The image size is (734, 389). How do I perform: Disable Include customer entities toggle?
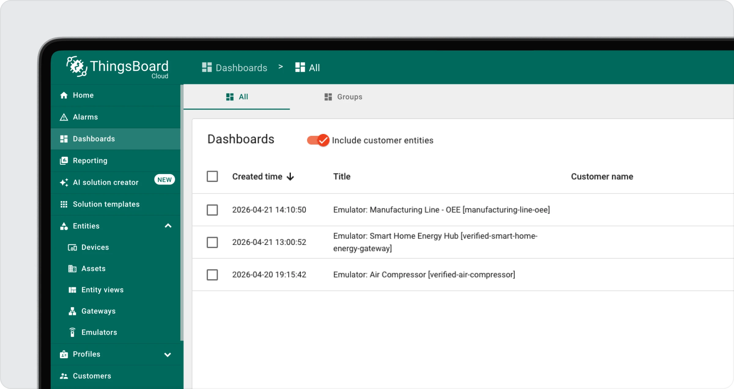(318, 140)
